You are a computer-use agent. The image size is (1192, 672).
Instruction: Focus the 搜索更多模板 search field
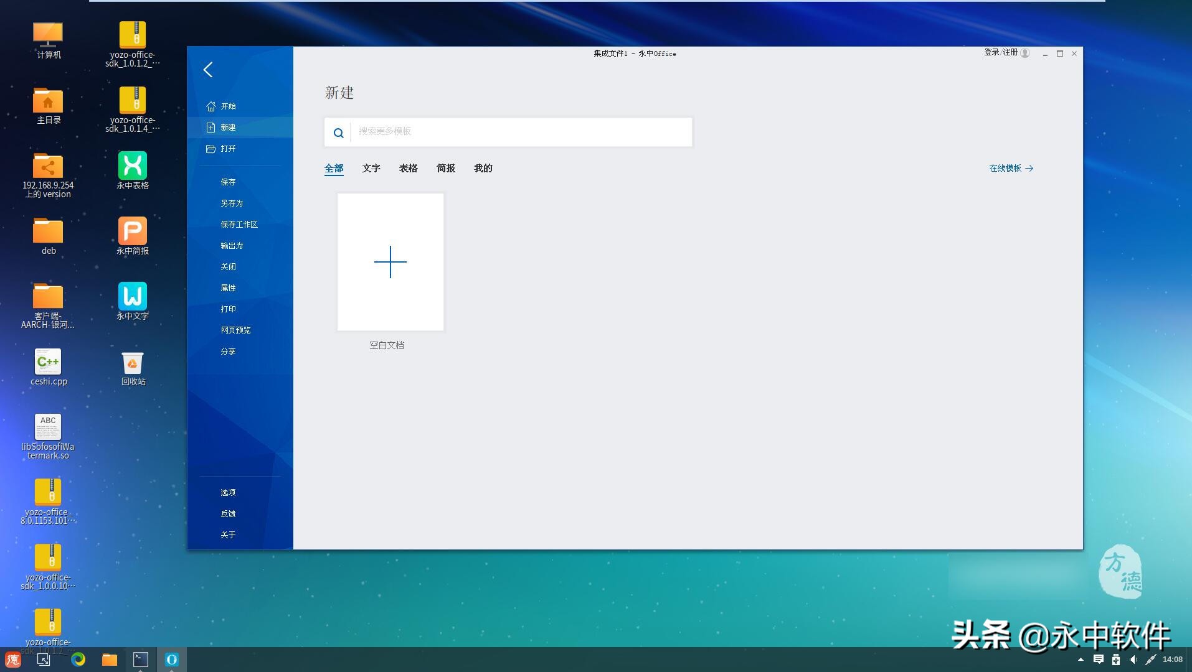(521, 132)
